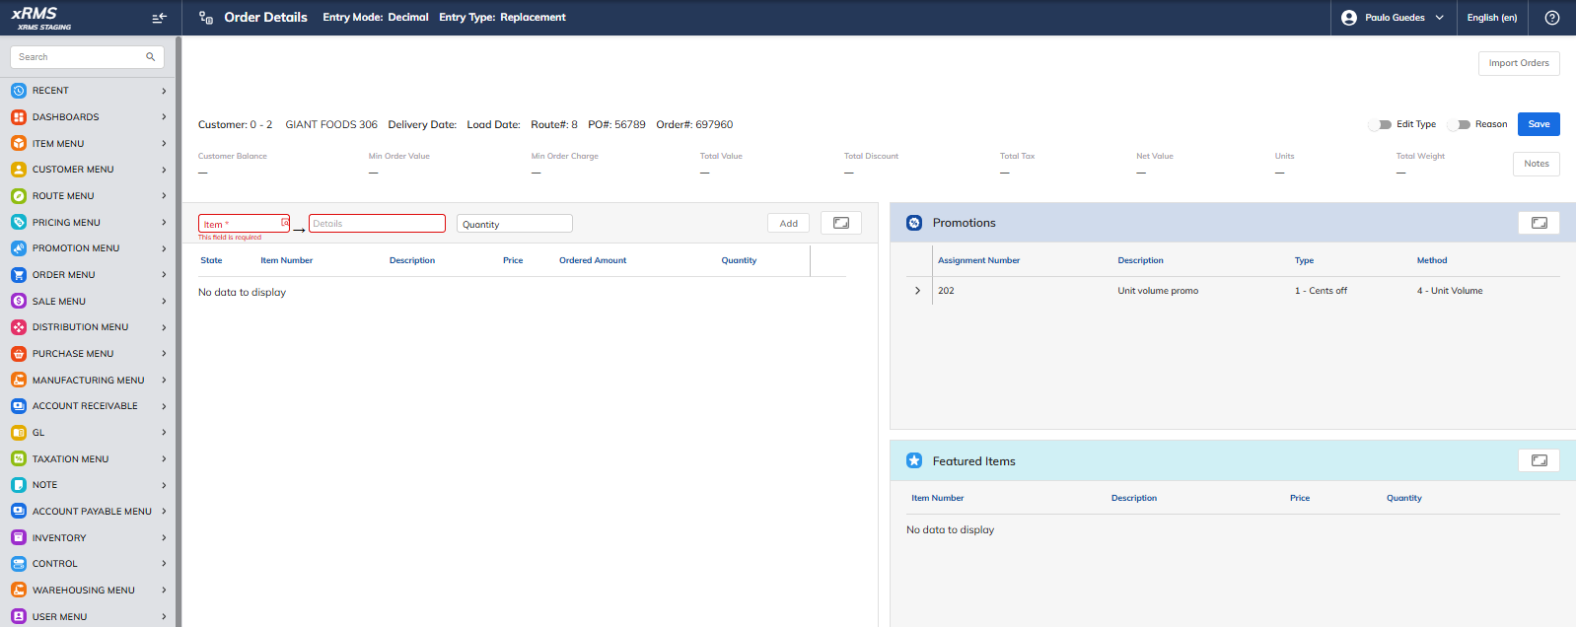Sort order grid by Ordered Amount
Image resolution: width=1576 pixels, height=627 pixels.
pyautogui.click(x=593, y=260)
